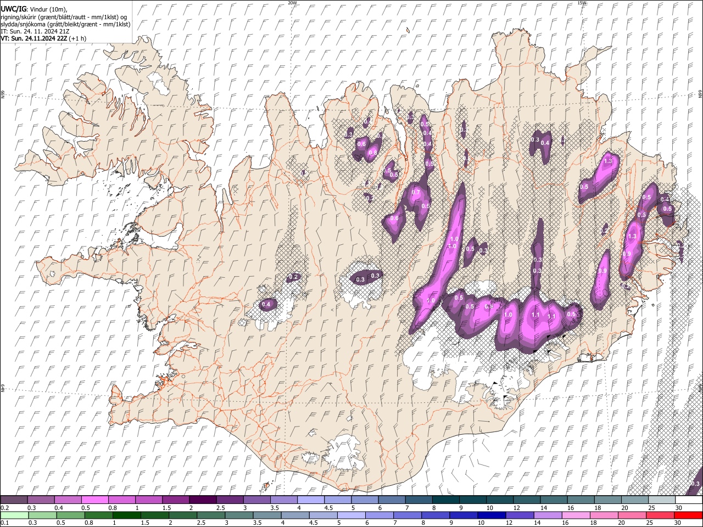Select the crimson swatch labeled 25 in green legend
This screenshot has width=703, height=527.
(x=661, y=515)
